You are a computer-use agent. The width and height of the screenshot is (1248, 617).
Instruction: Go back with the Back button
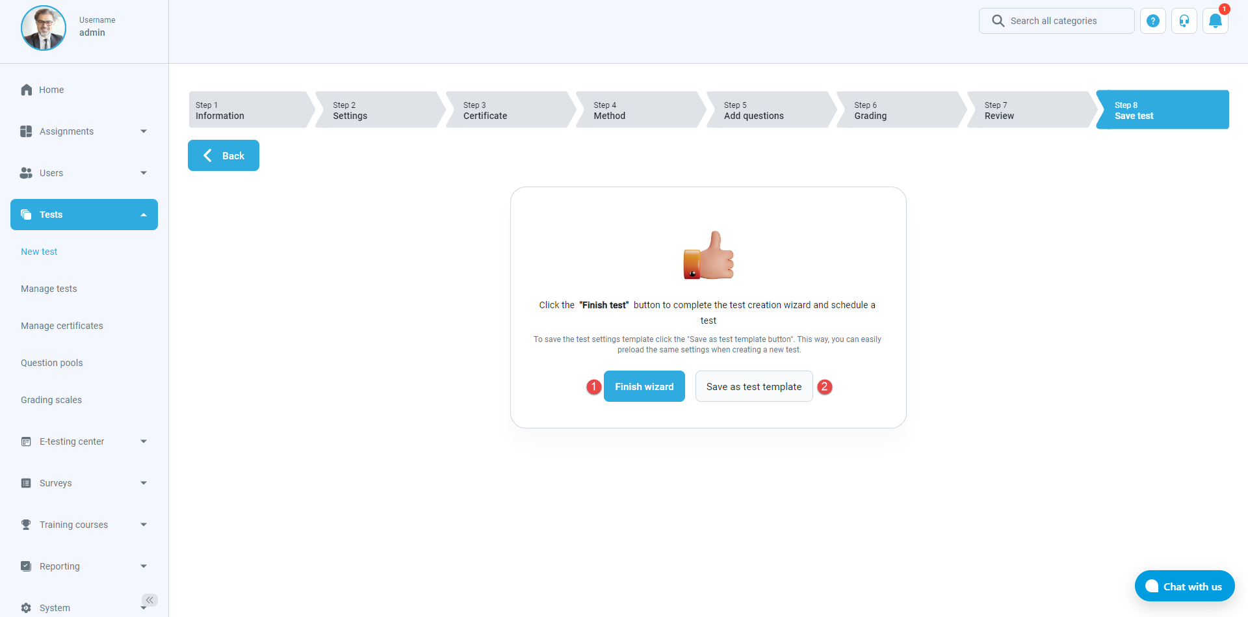tap(224, 155)
